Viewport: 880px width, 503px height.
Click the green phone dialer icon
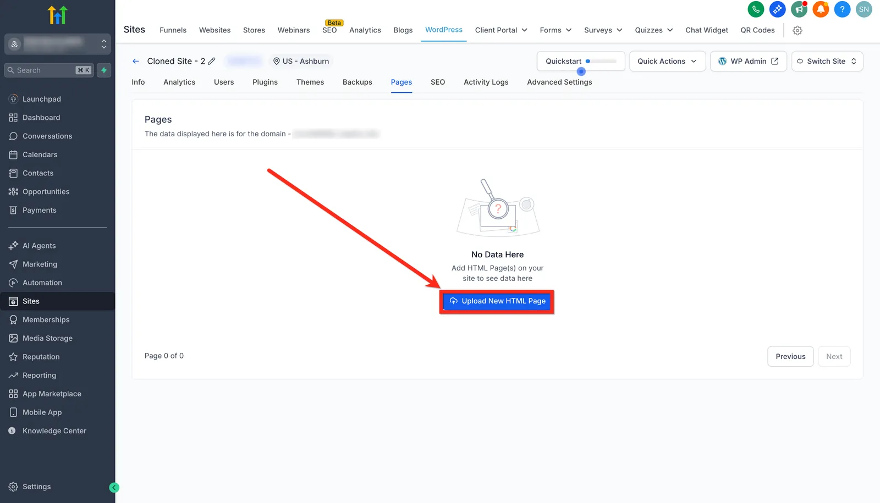click(756, 9)
